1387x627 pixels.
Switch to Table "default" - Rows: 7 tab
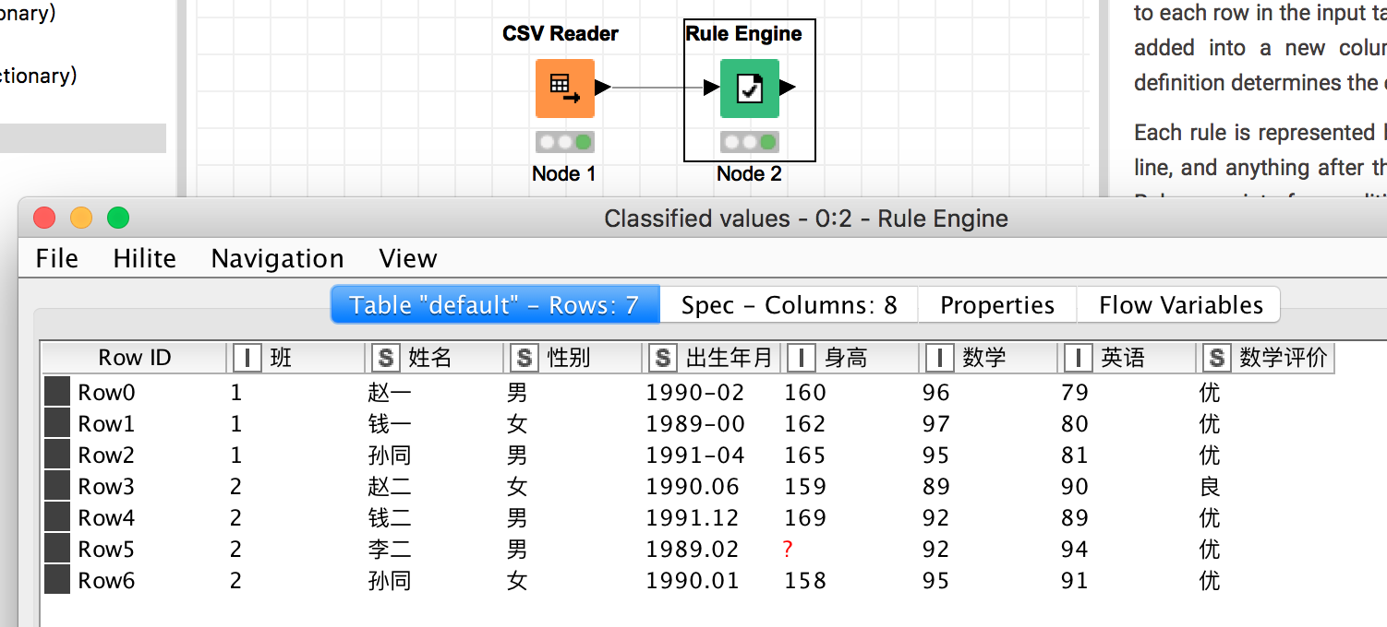click(x=495, y=305)
